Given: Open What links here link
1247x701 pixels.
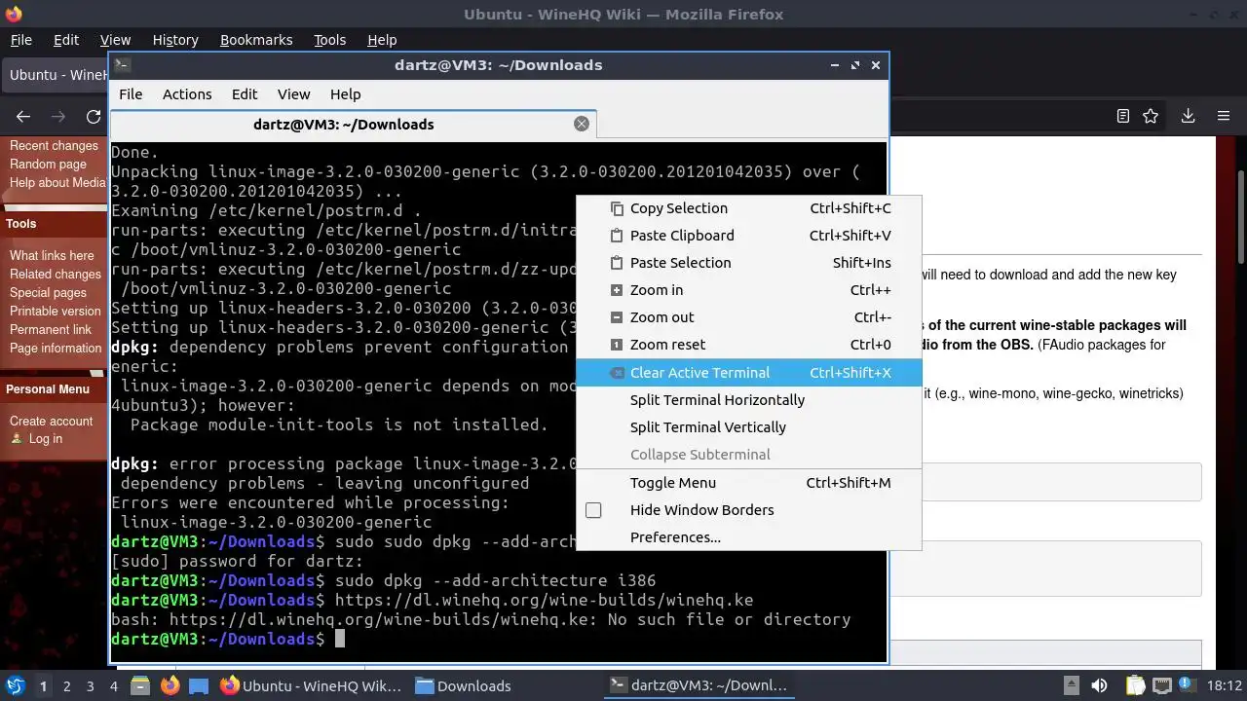Looking at the screenshot, I should (52, 256).
